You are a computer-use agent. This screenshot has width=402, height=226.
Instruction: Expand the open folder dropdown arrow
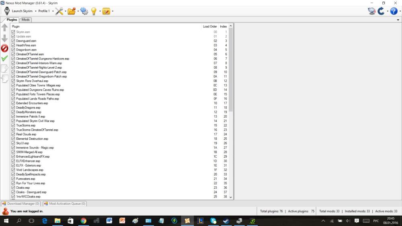pos(78,11)
